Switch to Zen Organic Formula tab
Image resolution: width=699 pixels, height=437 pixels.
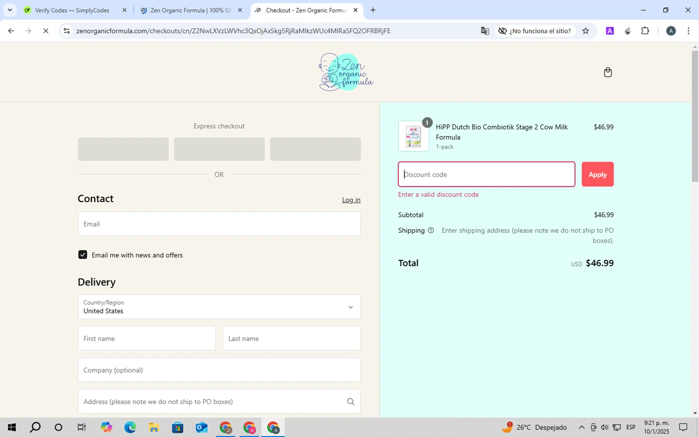tap(191, 10)
